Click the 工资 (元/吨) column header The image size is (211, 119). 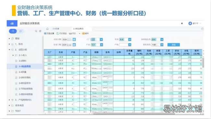[168, 52]
